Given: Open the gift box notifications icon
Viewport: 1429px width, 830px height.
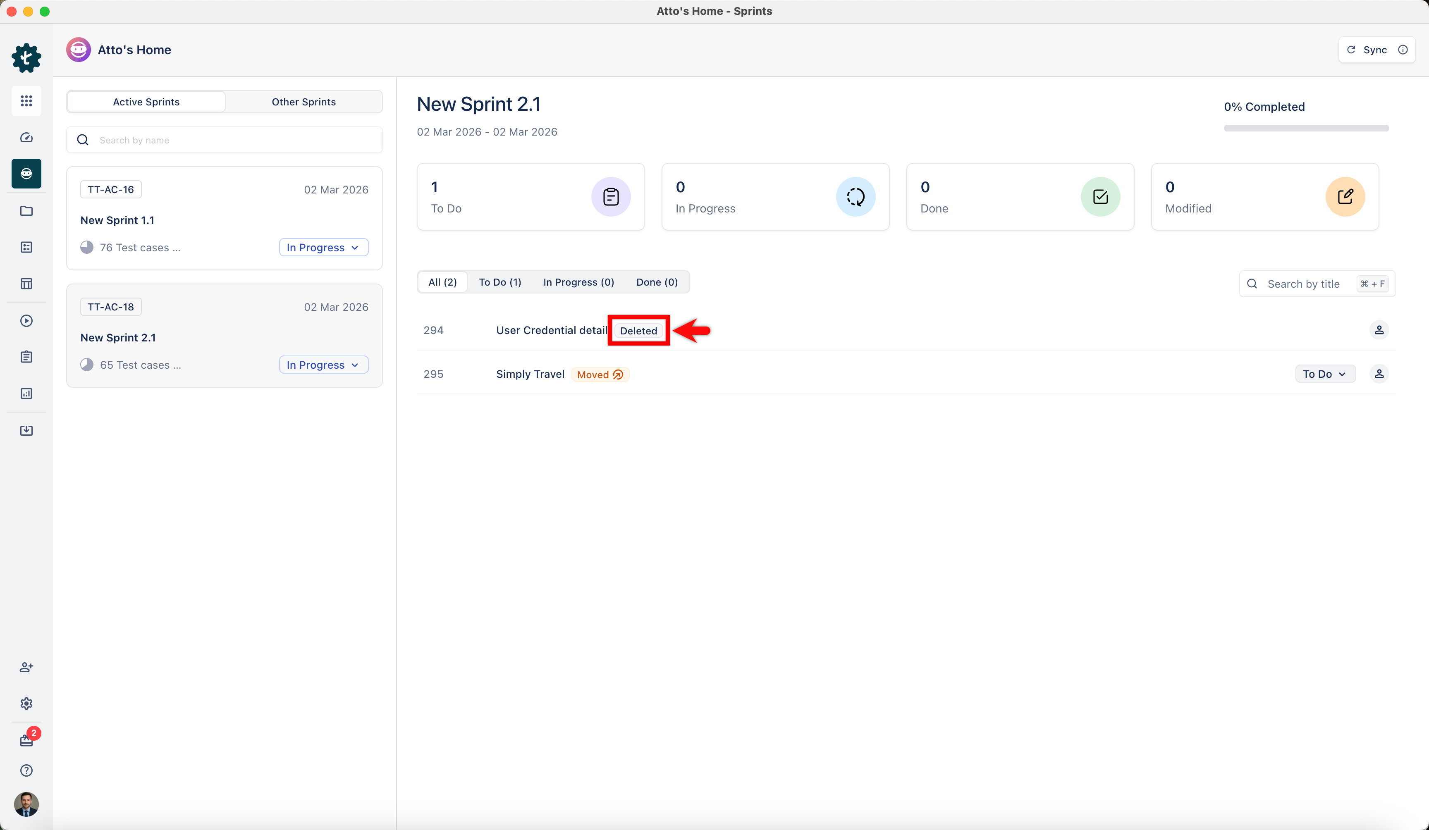Looking at the screenshot, I should (x=26, y=740).
